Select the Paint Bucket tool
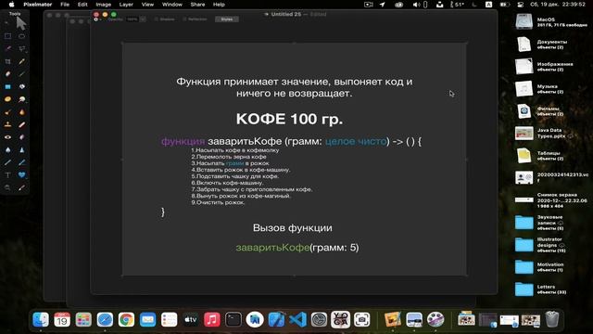The width and height of the screenshot is (593, 334). pyautogui.click(x=22, y=86)
